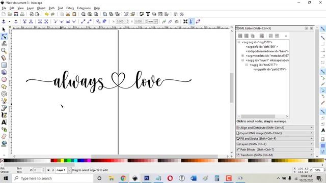
Task: Click the opacity O field in status bar
Action: pyautogui.click(x=38, y=170)
